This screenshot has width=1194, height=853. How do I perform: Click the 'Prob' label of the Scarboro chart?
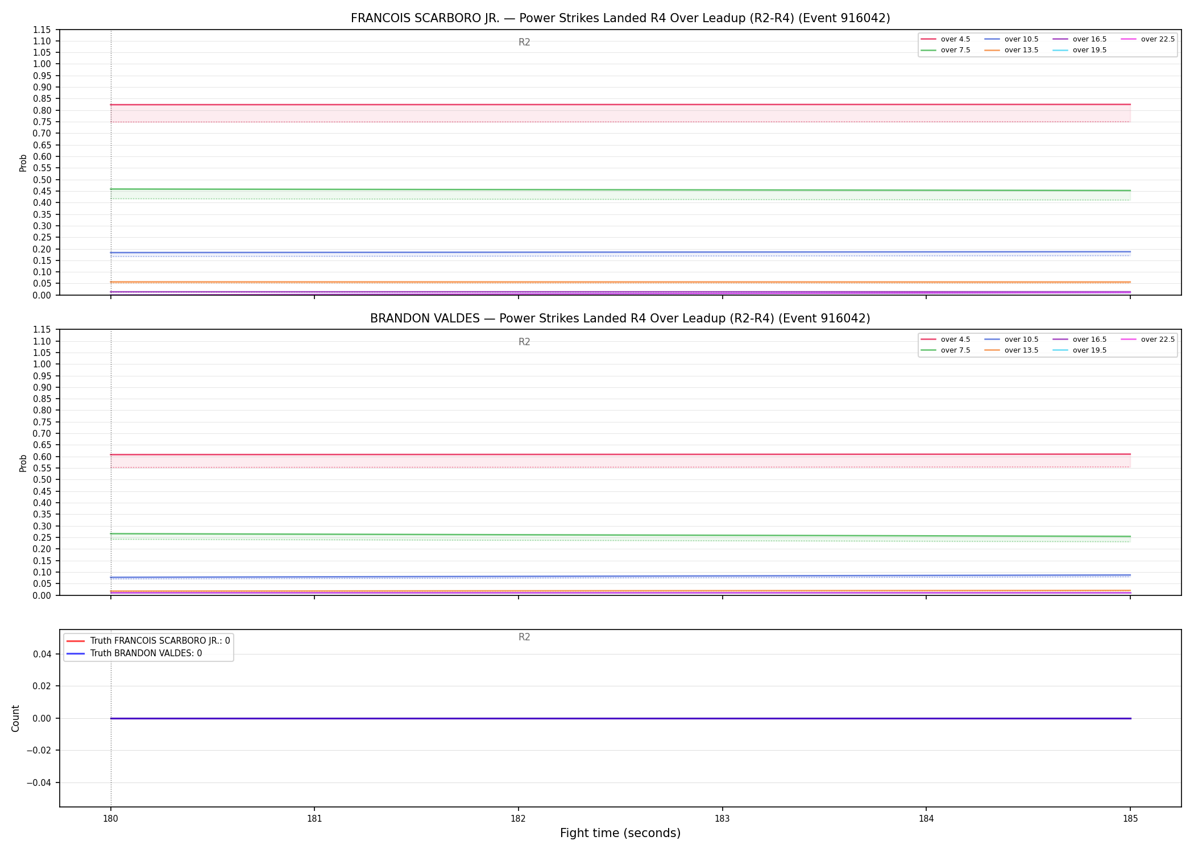(23, 163)
